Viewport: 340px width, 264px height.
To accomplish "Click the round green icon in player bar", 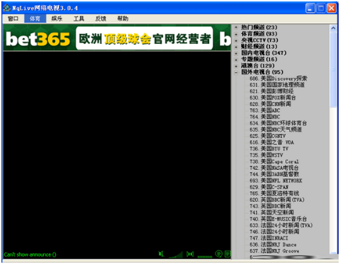I will point(219,254).
